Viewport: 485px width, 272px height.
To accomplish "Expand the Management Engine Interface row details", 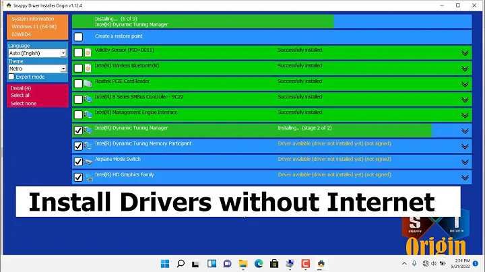I will pos(465,115).
